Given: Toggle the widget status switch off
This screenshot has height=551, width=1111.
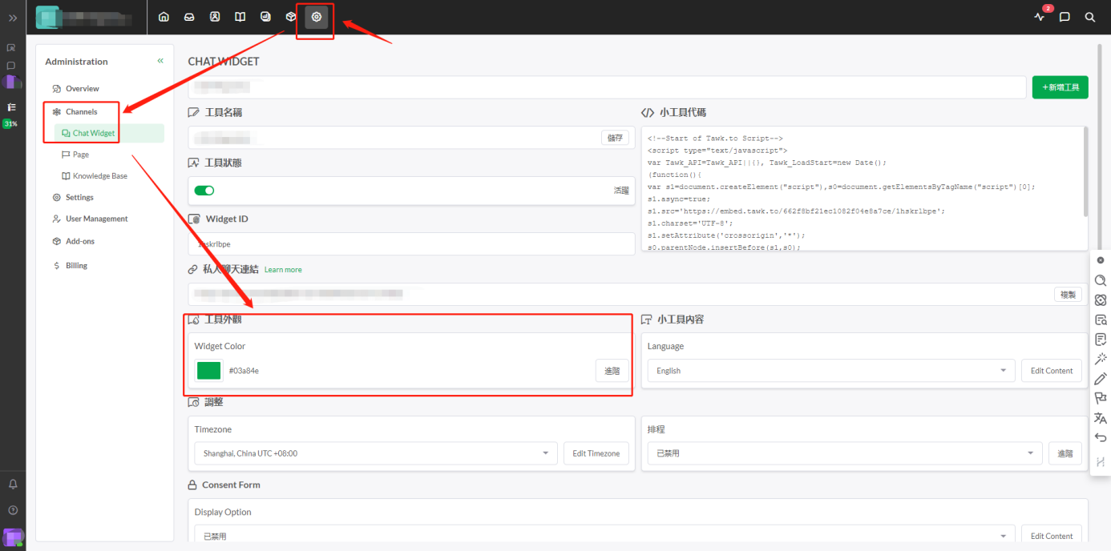Looking at the screenshot, I should tap(204, 191).
